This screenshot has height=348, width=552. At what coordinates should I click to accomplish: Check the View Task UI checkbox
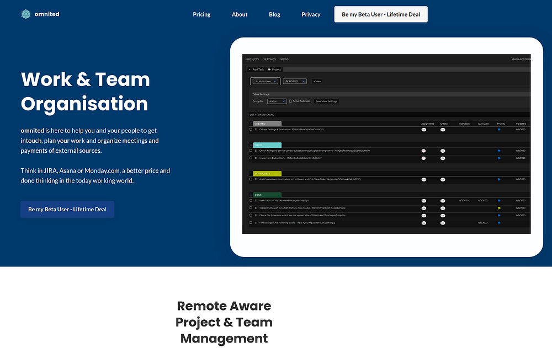point(251,201)
